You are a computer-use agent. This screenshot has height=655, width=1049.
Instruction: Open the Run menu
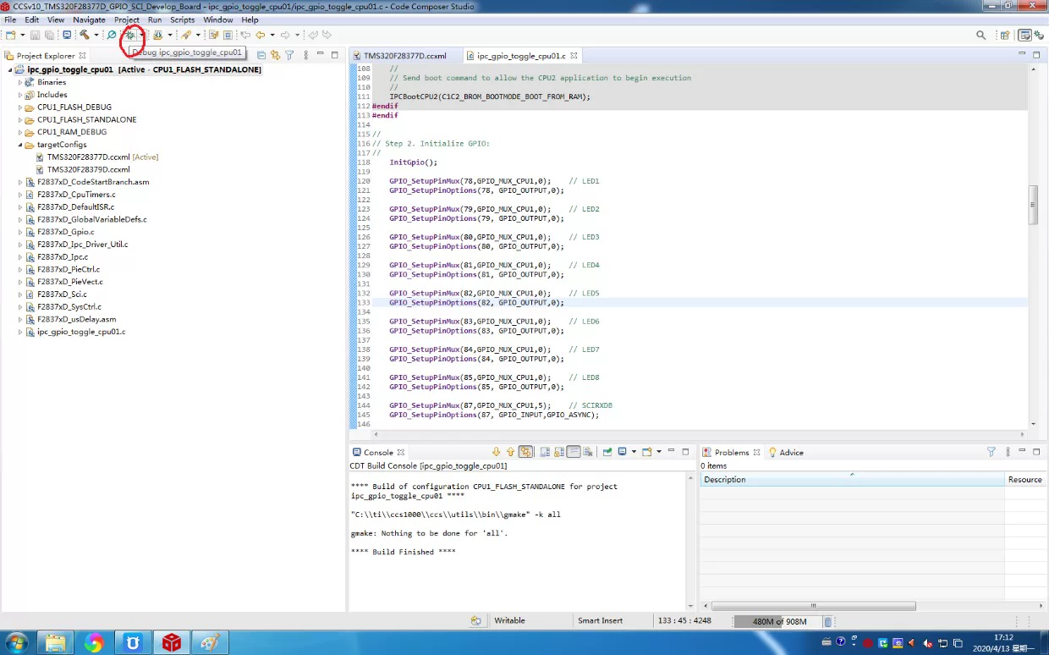click(155, 19)
